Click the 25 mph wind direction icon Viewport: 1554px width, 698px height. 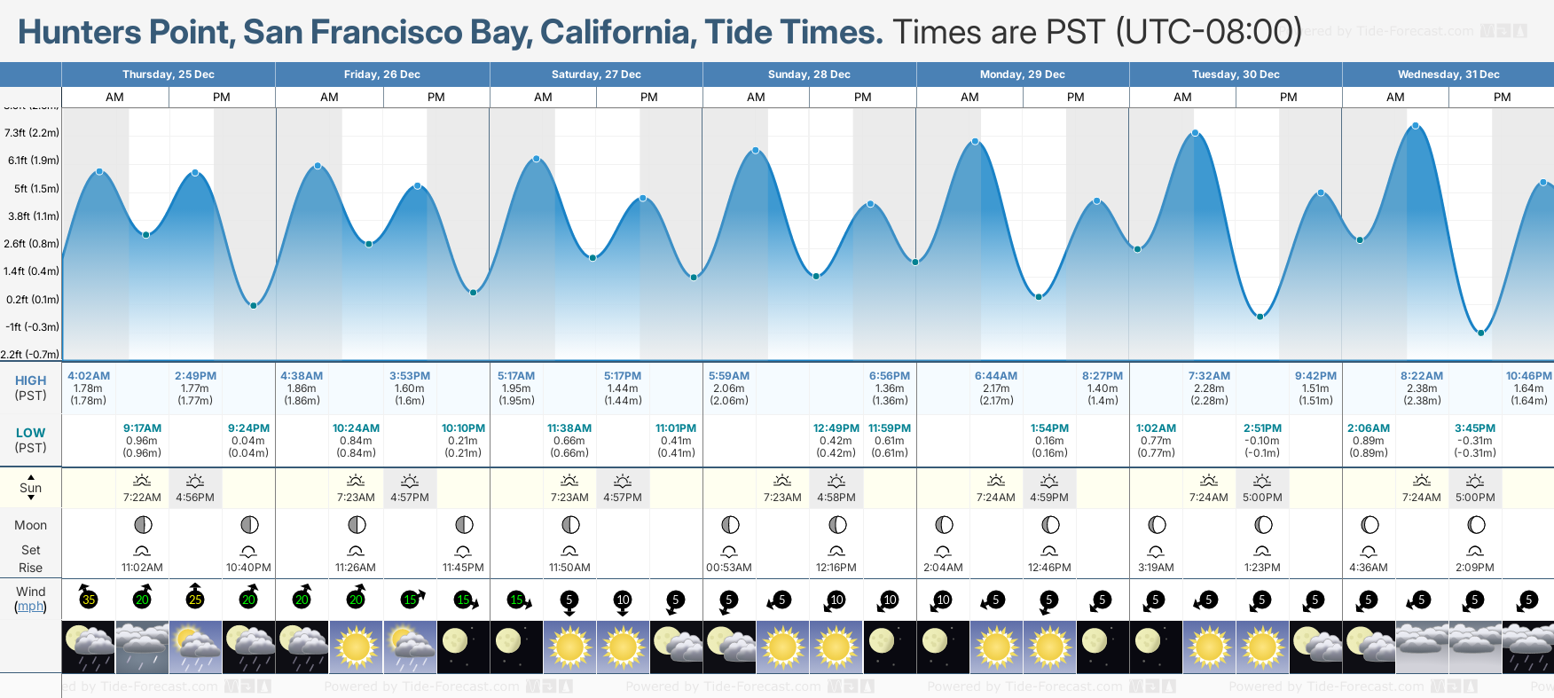coord(195,597)
